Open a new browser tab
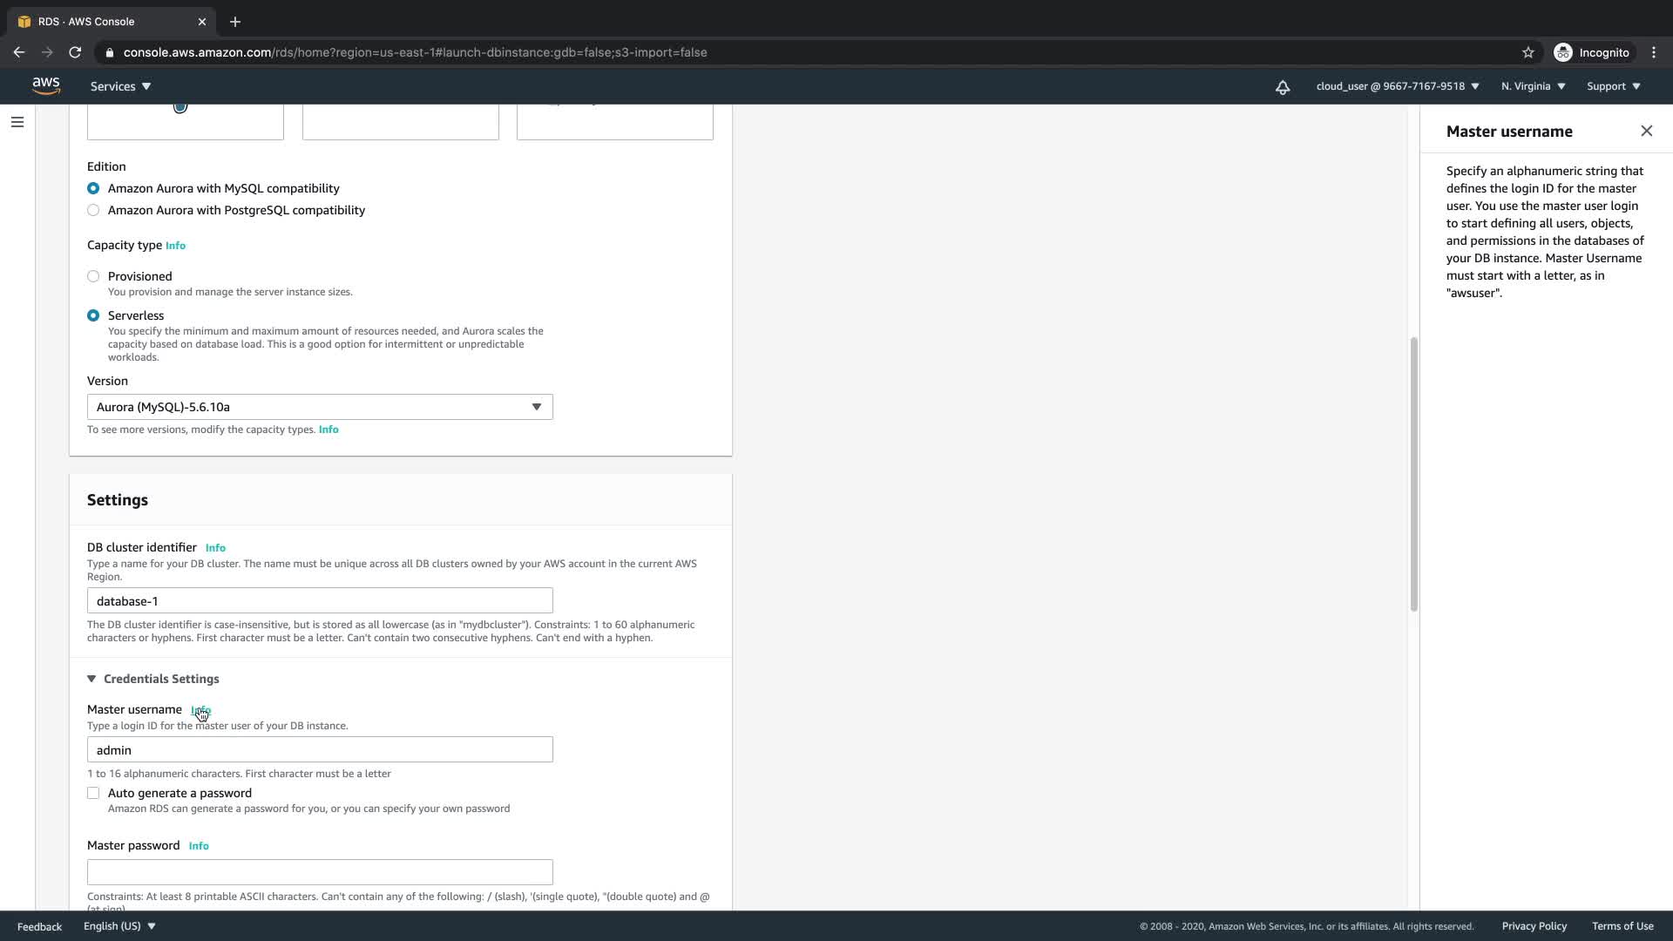1673x941 pixels. point(235,22)
